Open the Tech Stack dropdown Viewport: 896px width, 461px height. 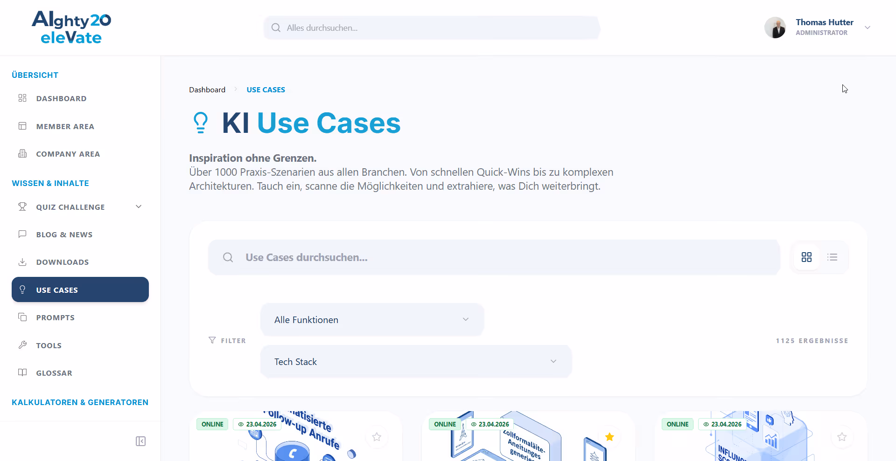(x=416, y=362)
